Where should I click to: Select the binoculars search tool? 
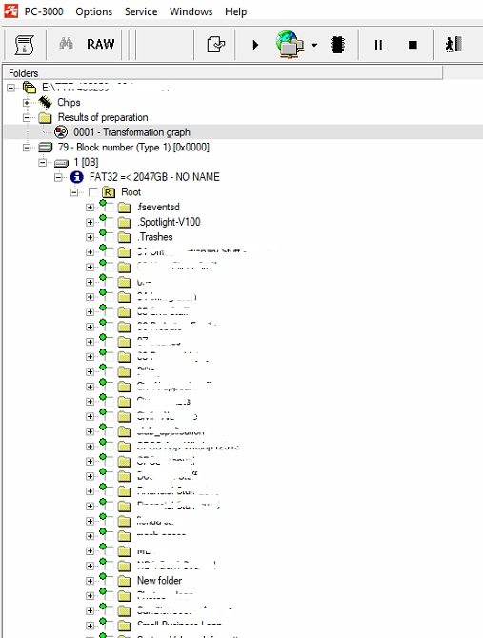pyautogui.click(x=66, y=43)
